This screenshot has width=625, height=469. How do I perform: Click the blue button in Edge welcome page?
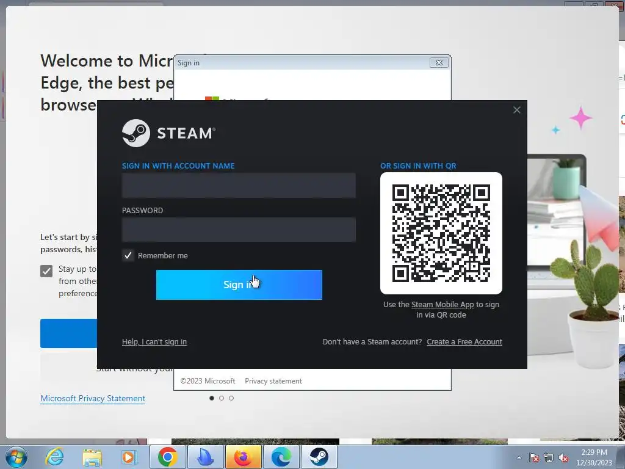[x=68, y=333]
